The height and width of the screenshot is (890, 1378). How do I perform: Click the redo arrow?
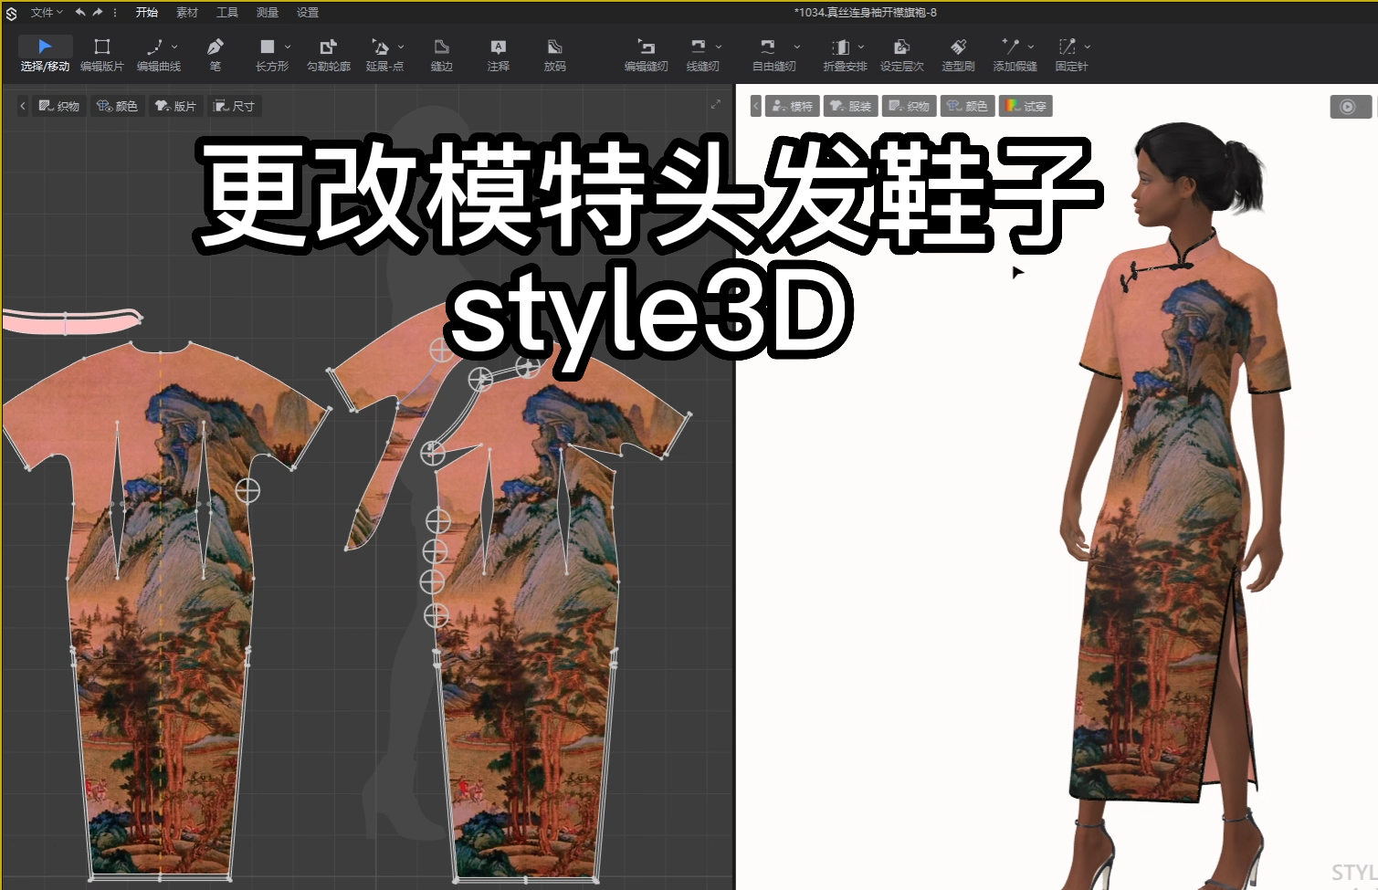point(98,12)
